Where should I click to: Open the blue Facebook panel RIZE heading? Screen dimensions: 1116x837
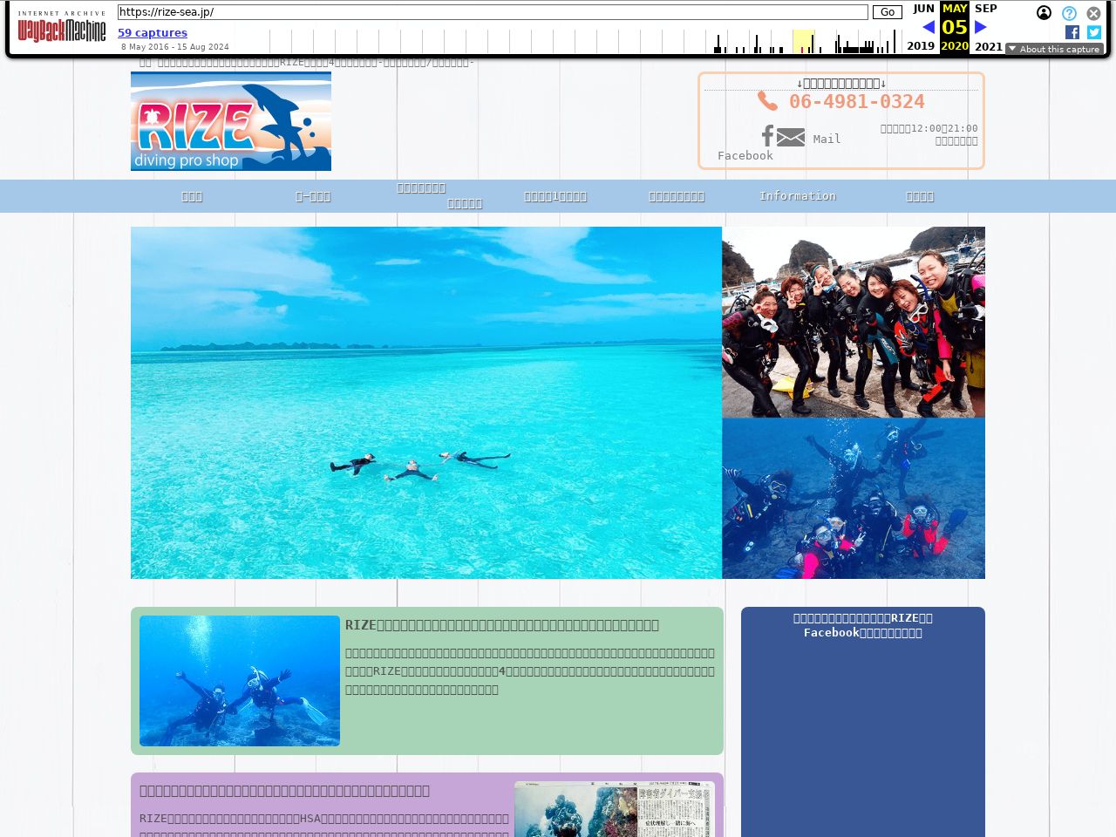(x=863, y=625)
